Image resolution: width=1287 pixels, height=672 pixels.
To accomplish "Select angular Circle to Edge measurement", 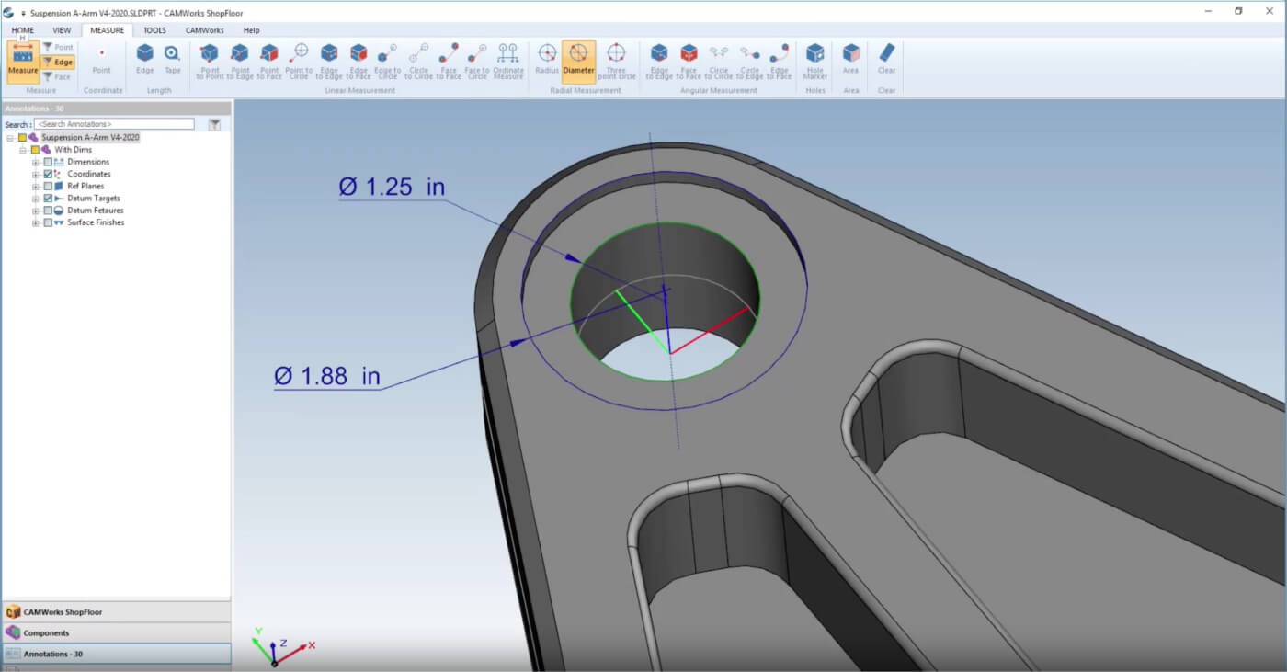I will click(x=750, y=62).
